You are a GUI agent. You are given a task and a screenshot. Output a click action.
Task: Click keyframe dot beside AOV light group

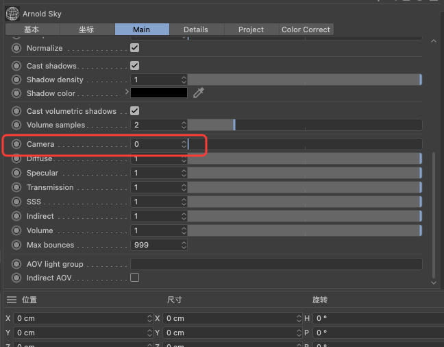pos(16,264)
